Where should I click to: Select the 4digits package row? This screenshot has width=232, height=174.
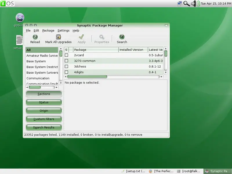pyautogui.click(x=114, y=72)
